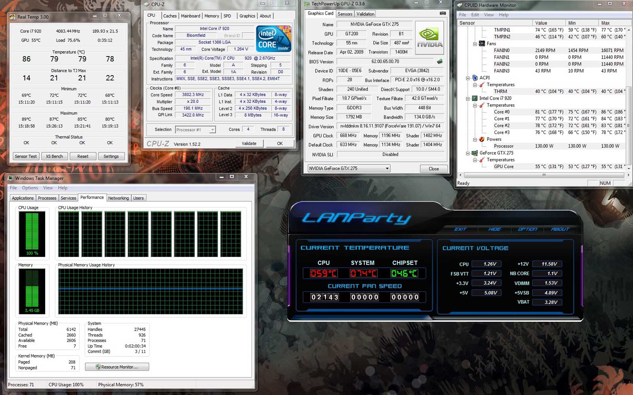633x395 pixels.
Task: Switch to the Sensors tab in GPU-Z
Action: point(345,14)
